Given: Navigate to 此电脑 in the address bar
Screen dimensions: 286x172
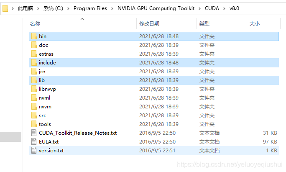Looking at the screenshot, I should click(26, 8).
